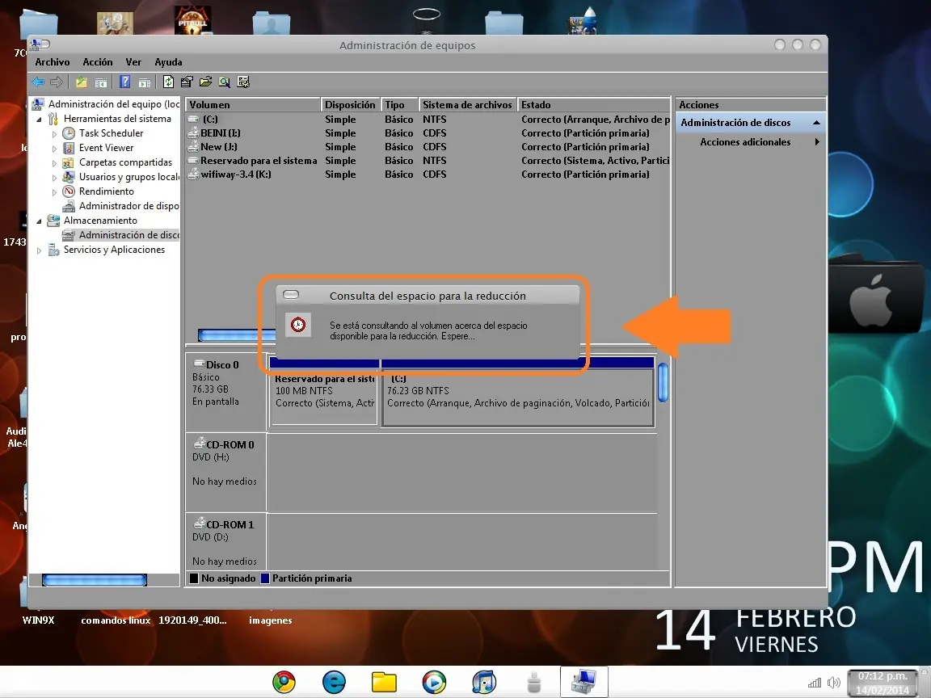The image size is (931, 698).
Task: Toggle the console tree pane icon
Action: click(x=101, y=82)
